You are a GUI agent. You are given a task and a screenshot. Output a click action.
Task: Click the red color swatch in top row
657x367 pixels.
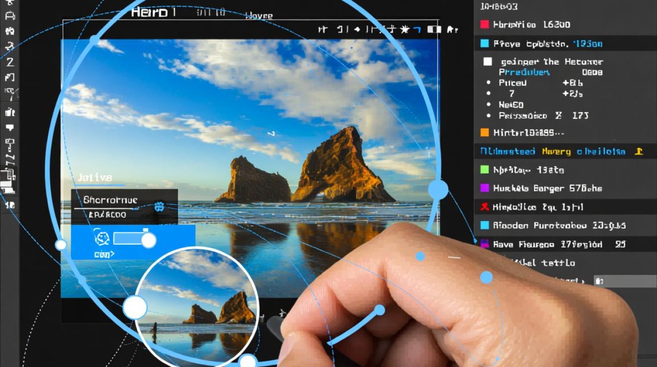484,24
